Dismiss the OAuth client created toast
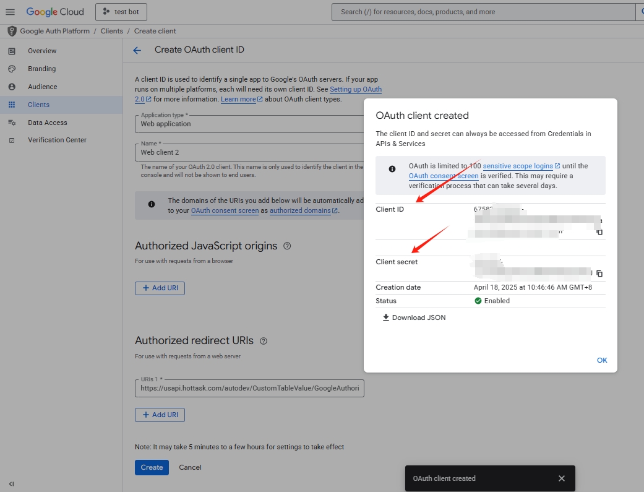 [x=562, y=478]
